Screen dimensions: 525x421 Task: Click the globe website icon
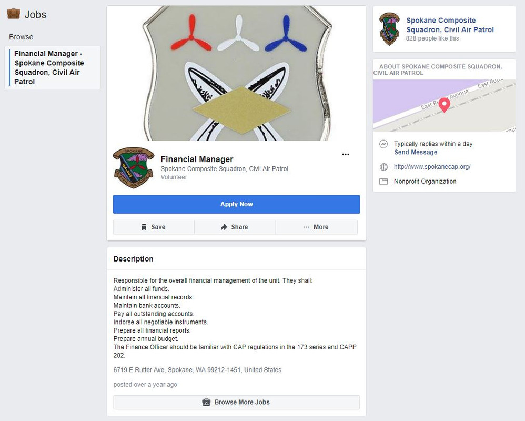383,167
